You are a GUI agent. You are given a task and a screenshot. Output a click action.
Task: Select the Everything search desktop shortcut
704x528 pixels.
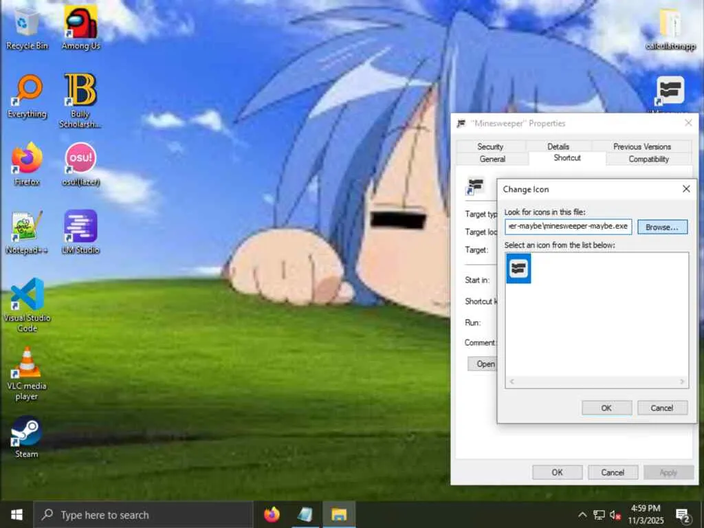[x=27, y=96]
